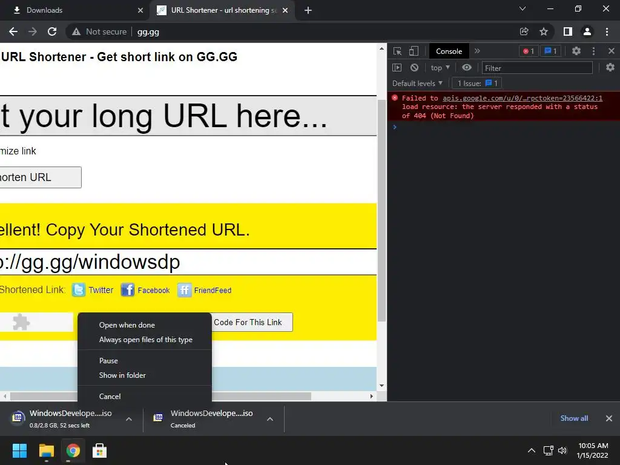Click the page horizontal scrollbar thumb
This screenshot has height=465, width=620.
[160, 396]
